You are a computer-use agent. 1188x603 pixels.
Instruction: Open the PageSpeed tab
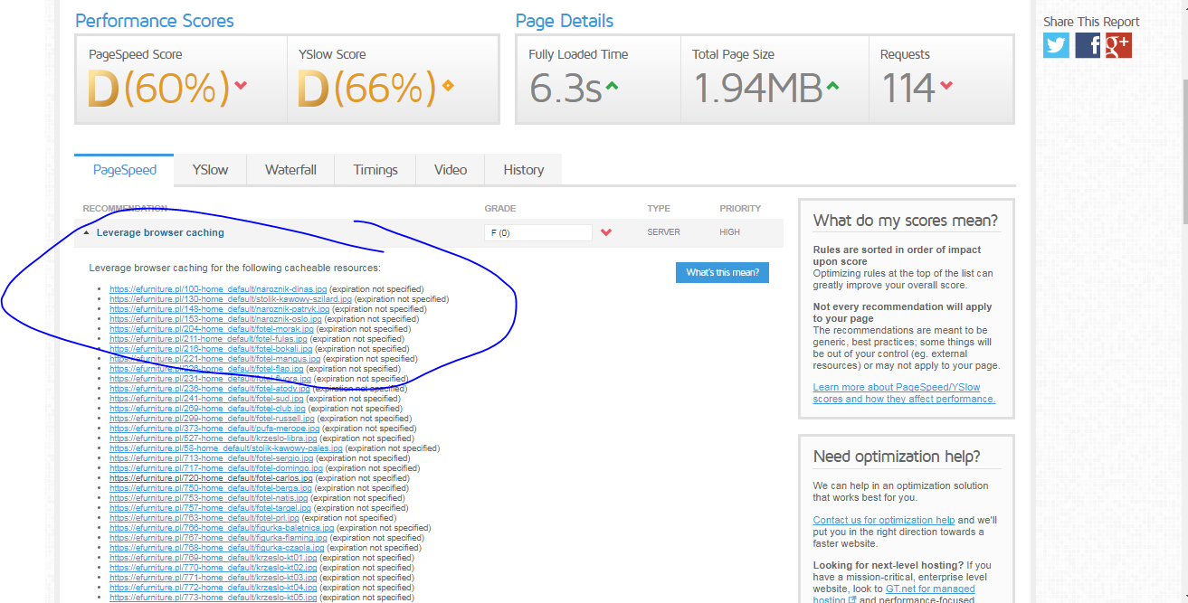tap(125, 170)
